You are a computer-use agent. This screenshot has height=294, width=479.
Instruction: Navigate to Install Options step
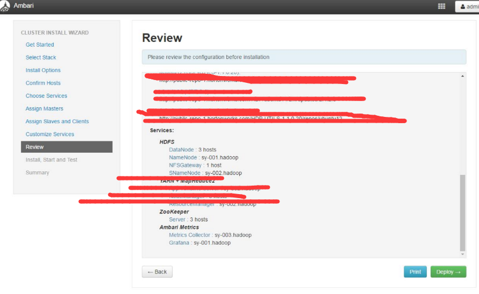coord(43,70)
